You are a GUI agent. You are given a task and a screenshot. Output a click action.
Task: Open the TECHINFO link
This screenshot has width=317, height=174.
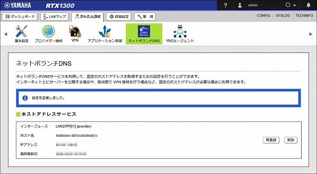point(304,15)
